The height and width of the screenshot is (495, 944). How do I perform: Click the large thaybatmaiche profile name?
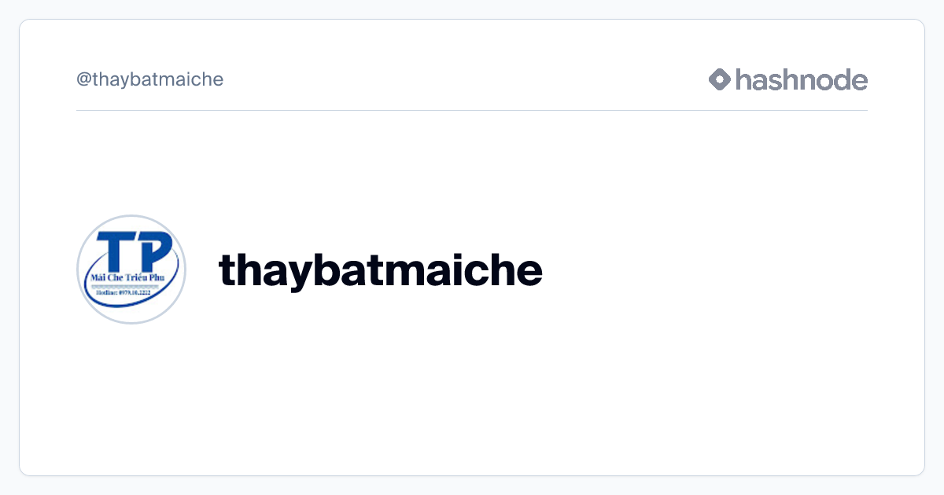[x=381, y=269]
